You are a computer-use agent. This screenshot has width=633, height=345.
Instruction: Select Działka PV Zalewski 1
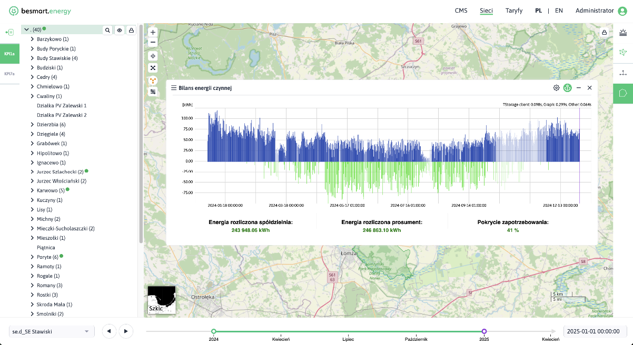coord(62,105)
